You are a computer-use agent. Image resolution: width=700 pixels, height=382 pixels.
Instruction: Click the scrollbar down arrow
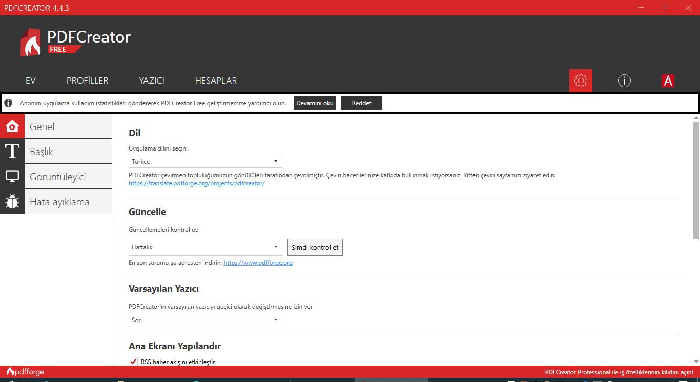pos(696,362)
